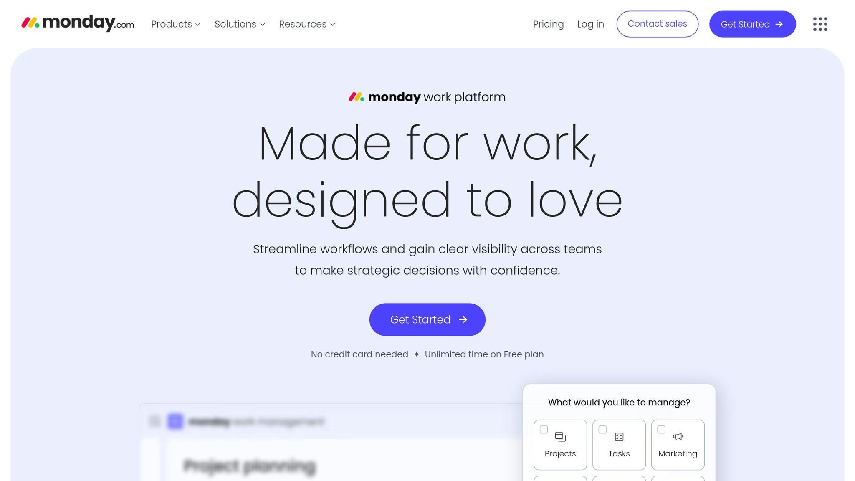The width and height of the screenshot is (855, 481).
Task: Tick the Tasks checkbox
Action: point(602,430)
